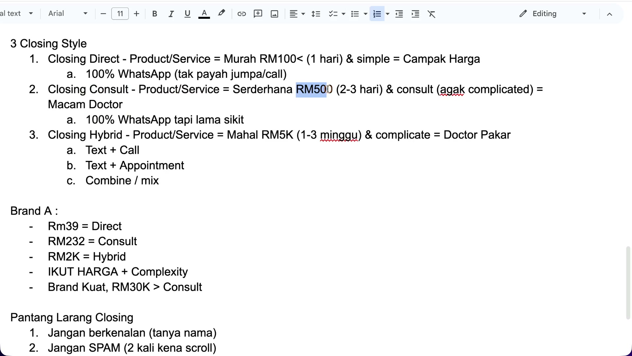This screenshot has height=356, width=632.
Task: Click the 'RM232 = Consult' line
Action: (x=92, y=241)
